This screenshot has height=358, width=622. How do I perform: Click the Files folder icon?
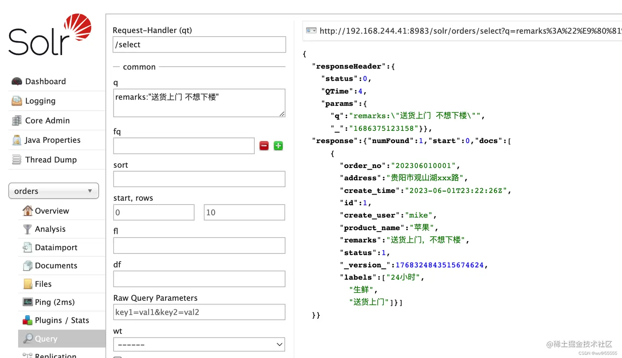tap(28, 284)
